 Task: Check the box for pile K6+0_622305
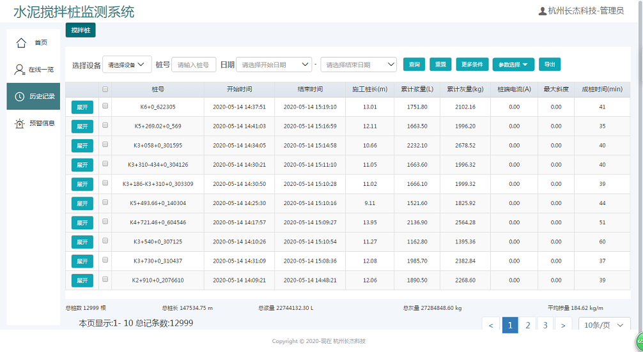click(105, 107)
